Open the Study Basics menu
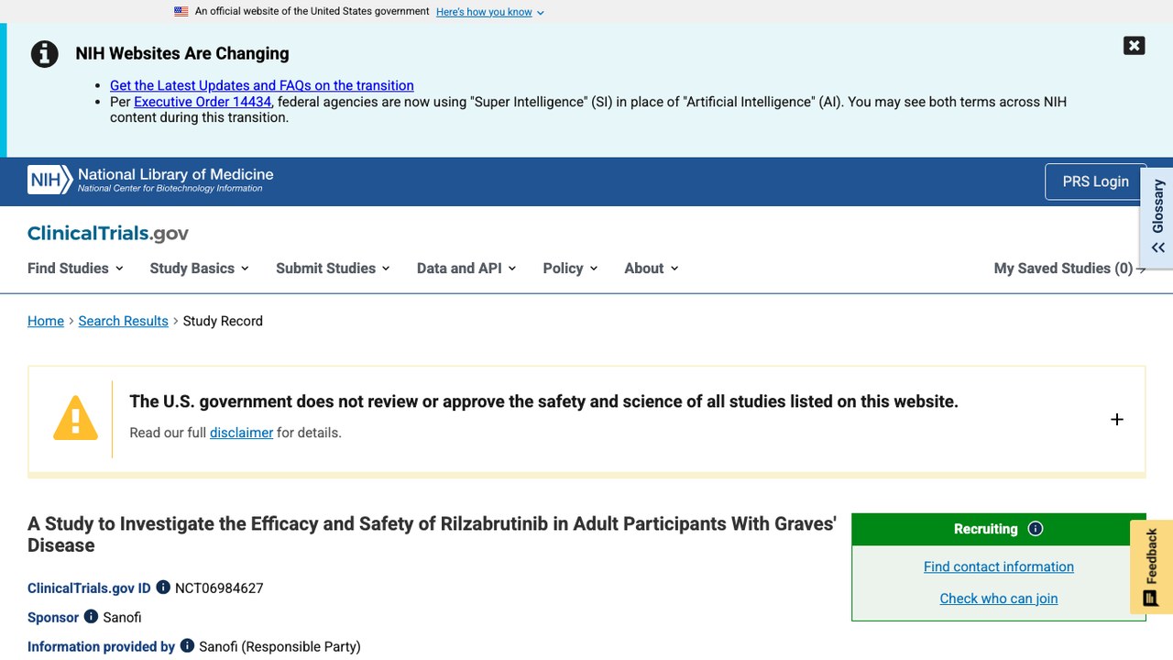Viewport: 1173px width, 660px height. click(x=199, y=269)
